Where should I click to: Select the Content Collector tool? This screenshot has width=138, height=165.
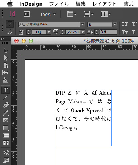(x=6, y=80)
